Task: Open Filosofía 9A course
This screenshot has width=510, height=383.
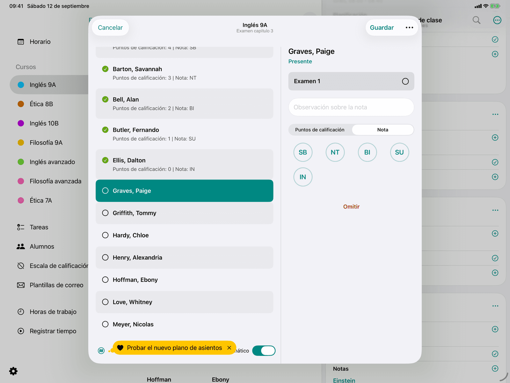Action: point(46,143)
